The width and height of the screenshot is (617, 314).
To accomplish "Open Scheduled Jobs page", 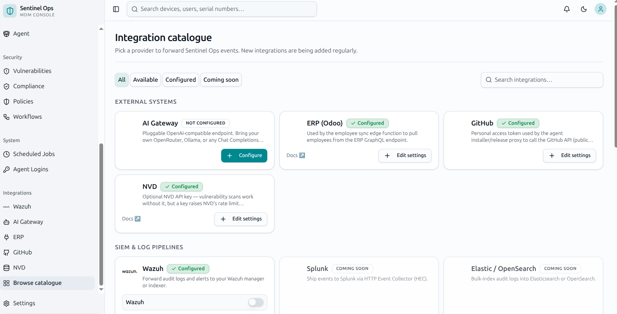I will click(47, 154).
